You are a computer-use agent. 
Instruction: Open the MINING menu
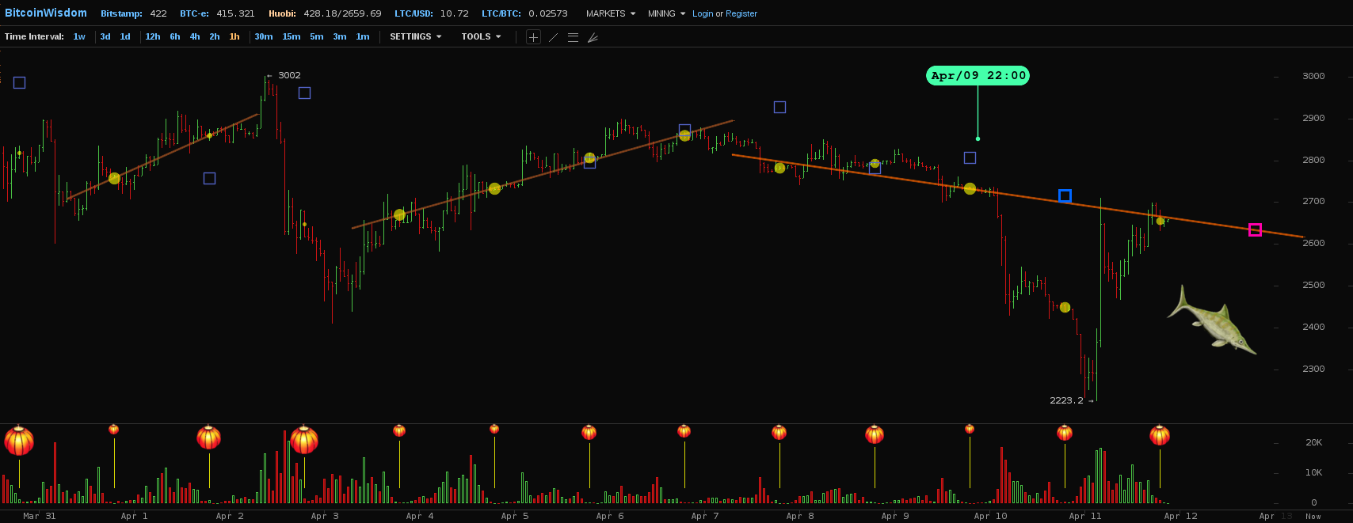tap(666, 13)
